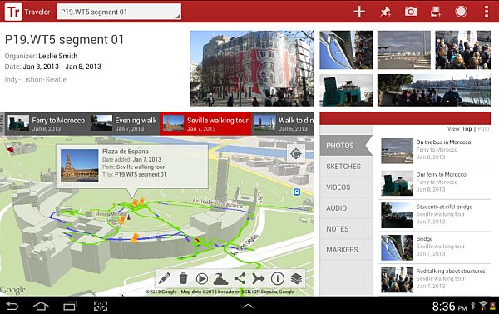Open the overflow menu with three dots
Viewport: 499px width, 314px height.
[x=487, y=12]
